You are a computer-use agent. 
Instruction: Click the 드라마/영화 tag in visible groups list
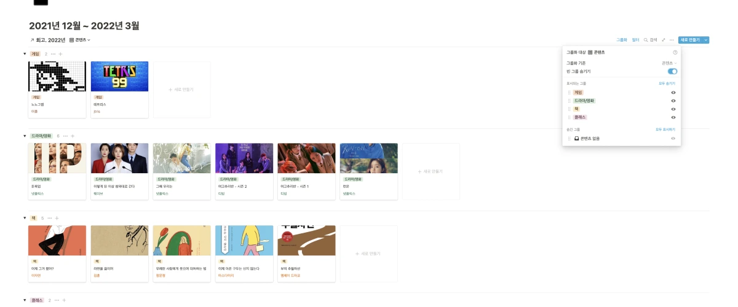coord(584,101)
